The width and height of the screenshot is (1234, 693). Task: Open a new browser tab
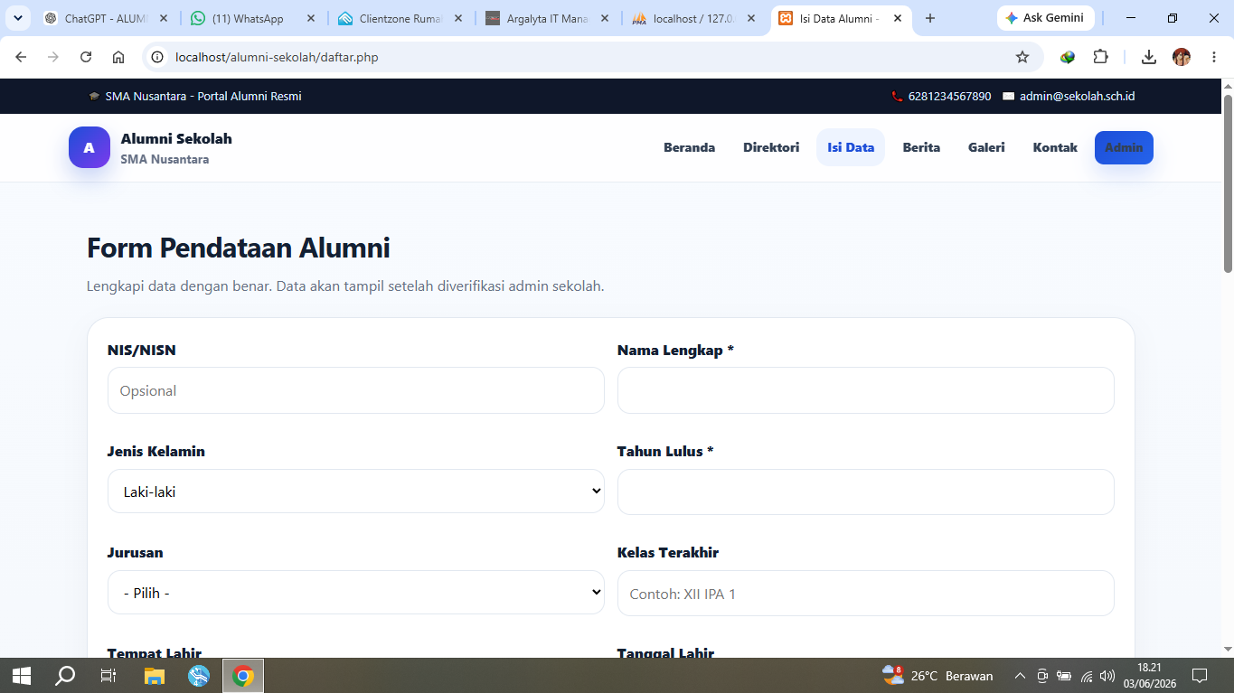930,18
